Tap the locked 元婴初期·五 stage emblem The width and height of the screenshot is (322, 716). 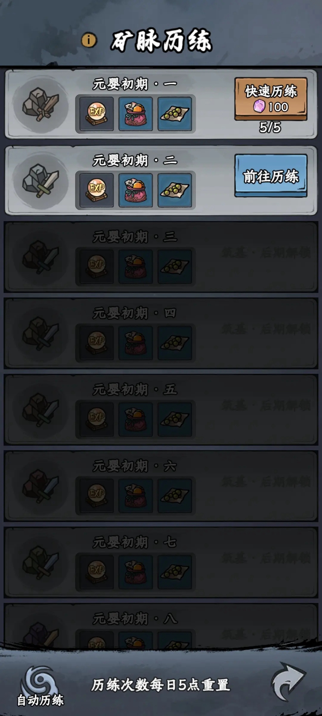click(x=41, y=410)
